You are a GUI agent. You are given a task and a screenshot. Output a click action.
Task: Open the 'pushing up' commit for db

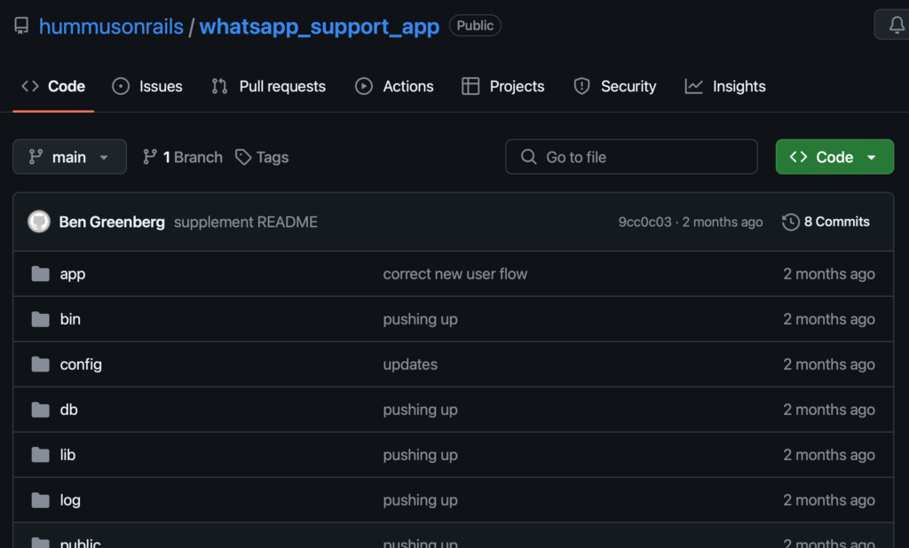click(x=420, y=410)
